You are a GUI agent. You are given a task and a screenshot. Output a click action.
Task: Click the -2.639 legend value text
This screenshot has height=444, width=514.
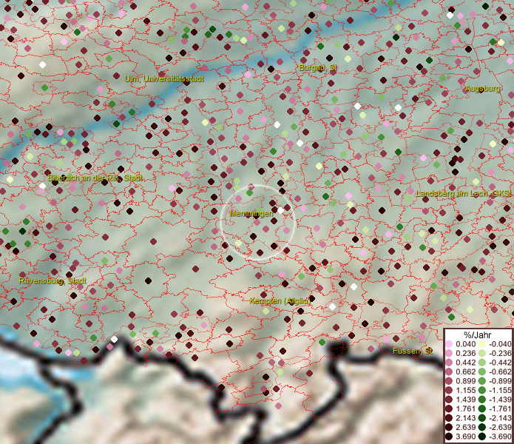click(x=498, y=428)
